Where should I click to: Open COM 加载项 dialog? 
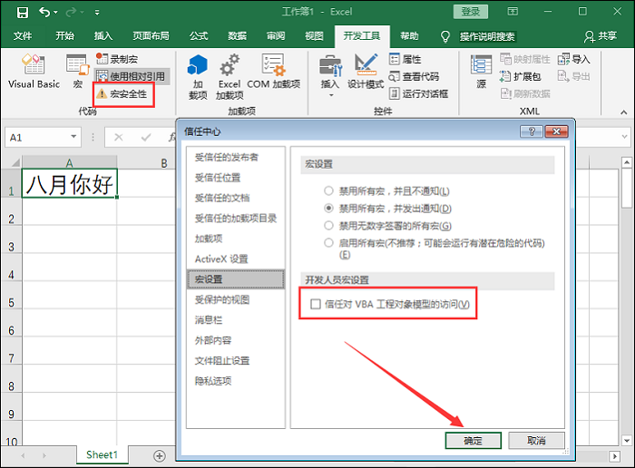pyautogui.click(x=274, y=72)
